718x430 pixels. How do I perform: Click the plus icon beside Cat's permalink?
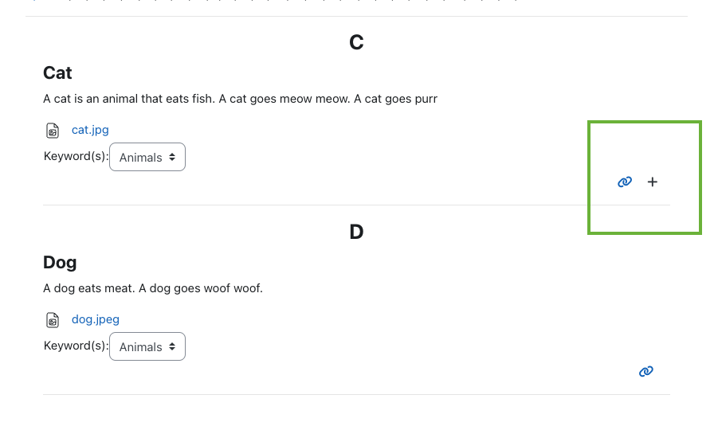653,182
